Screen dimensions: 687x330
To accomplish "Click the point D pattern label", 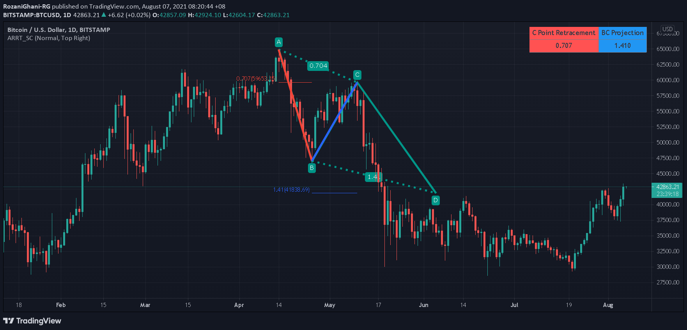I will [436, 200].
